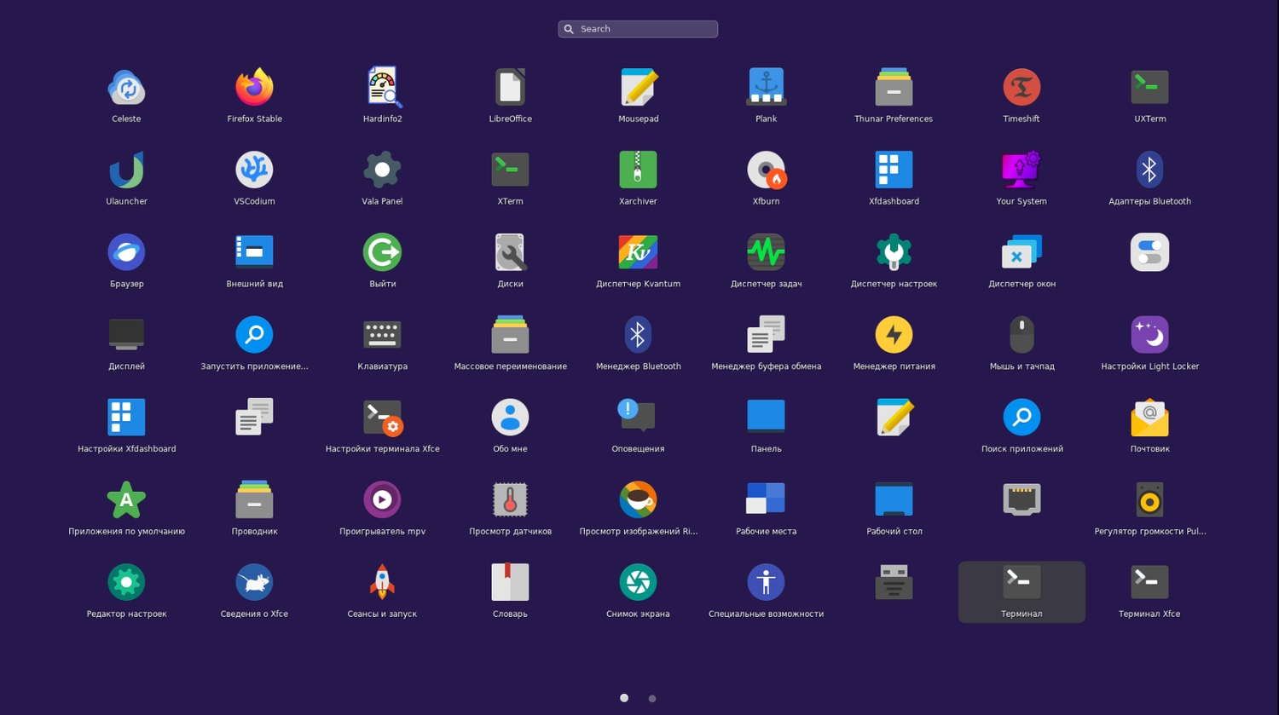
Task: Launch Массовое переименование
Action: pyautogui.click(x=510, y=335)
